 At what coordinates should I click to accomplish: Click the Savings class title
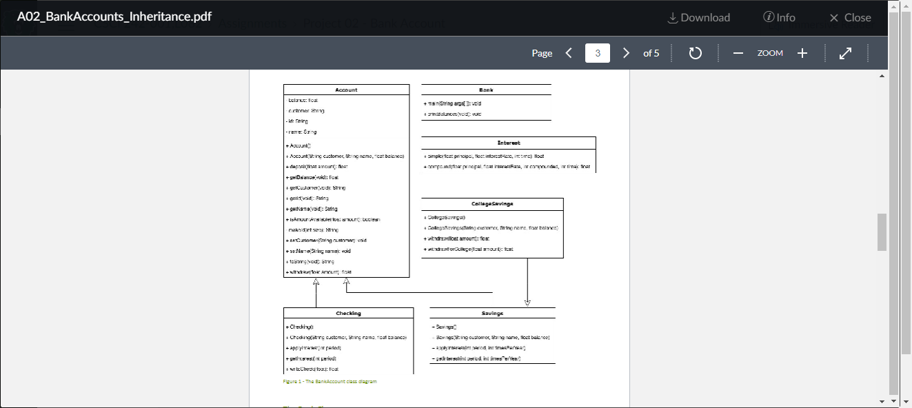click(492, 313)
